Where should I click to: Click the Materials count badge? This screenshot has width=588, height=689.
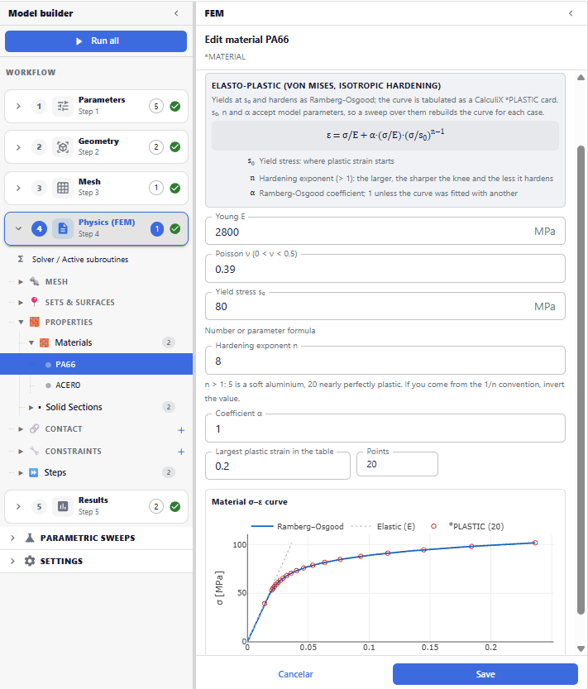click(x=169, y=342)
